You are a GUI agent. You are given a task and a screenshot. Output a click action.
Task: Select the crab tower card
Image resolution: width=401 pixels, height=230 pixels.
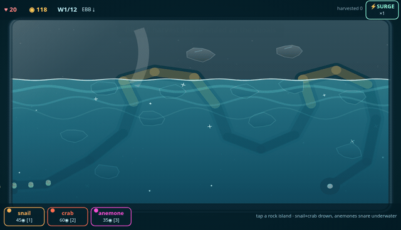pyautogui.click(x=68, y=216)
